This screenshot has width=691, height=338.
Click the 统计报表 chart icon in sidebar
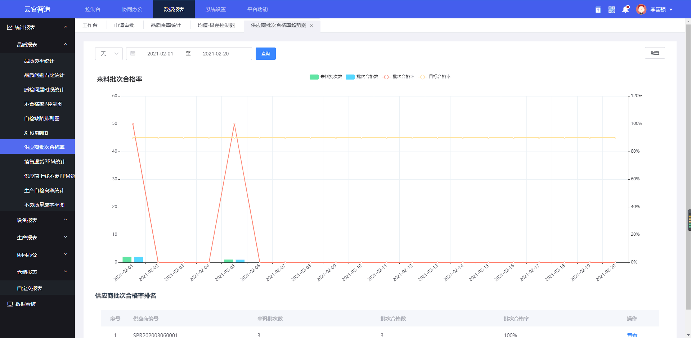pyautogui.click(x=10, y=27)
